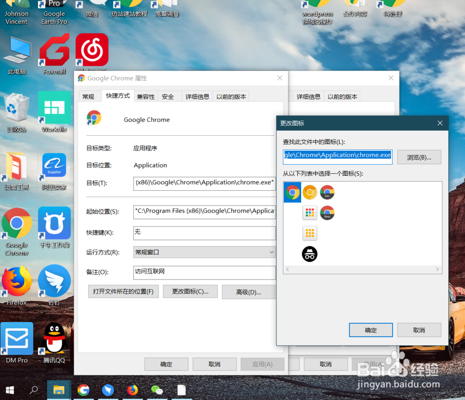Open the Foxmail desktop shortcut
465x400 pixels.
pyautogui.click(x=54, y=54)
